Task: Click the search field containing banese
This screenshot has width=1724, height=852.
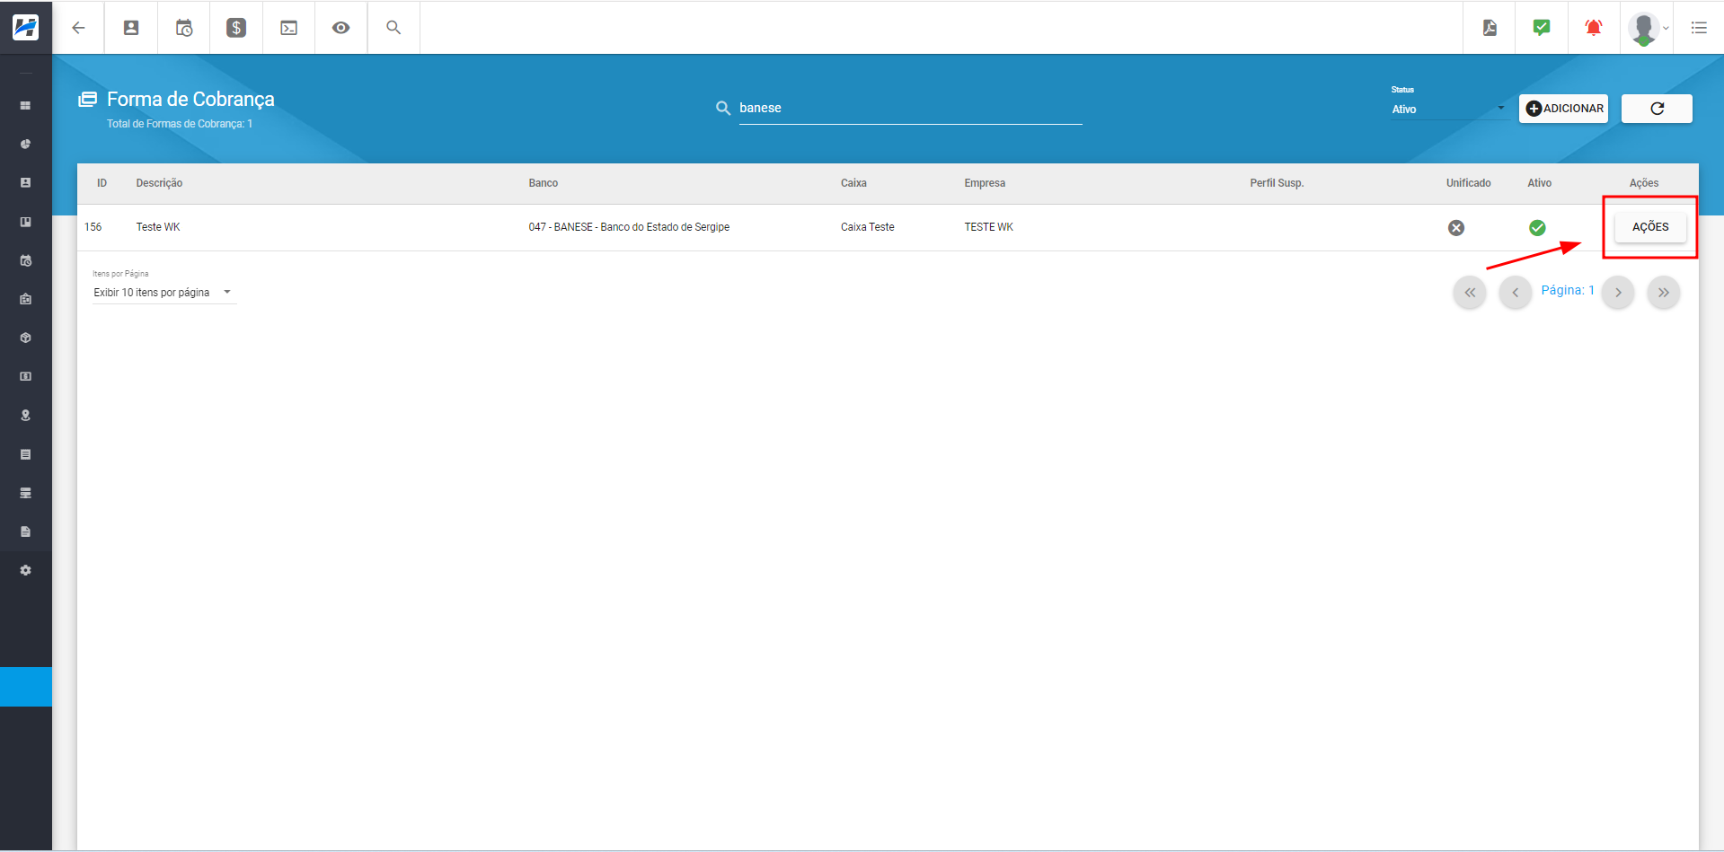Action: click(x=910, y=108)
